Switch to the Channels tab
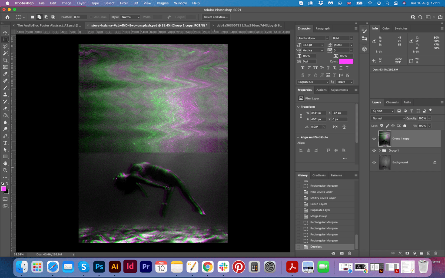The image size is (445, 278). (x=392, y=103)
